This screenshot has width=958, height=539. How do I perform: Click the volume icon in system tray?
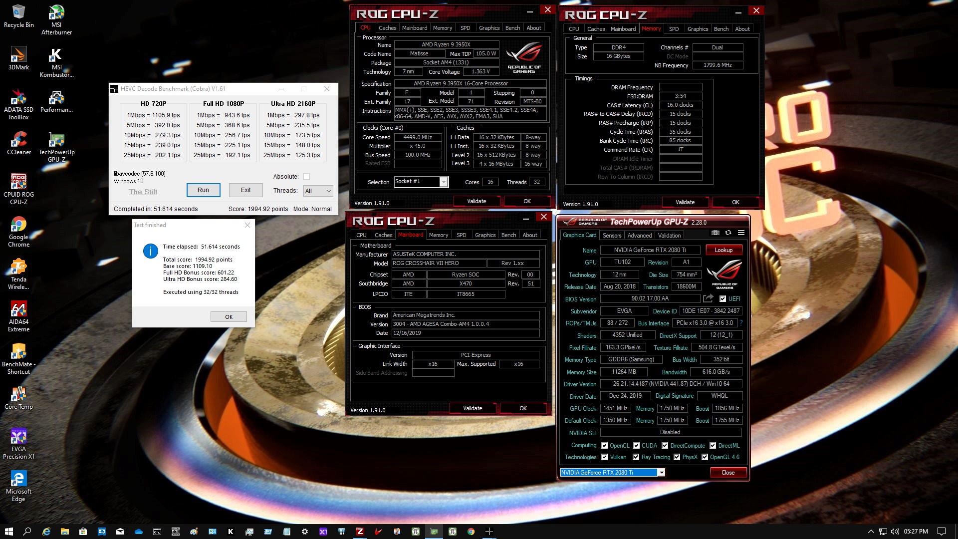coord(895,532)
